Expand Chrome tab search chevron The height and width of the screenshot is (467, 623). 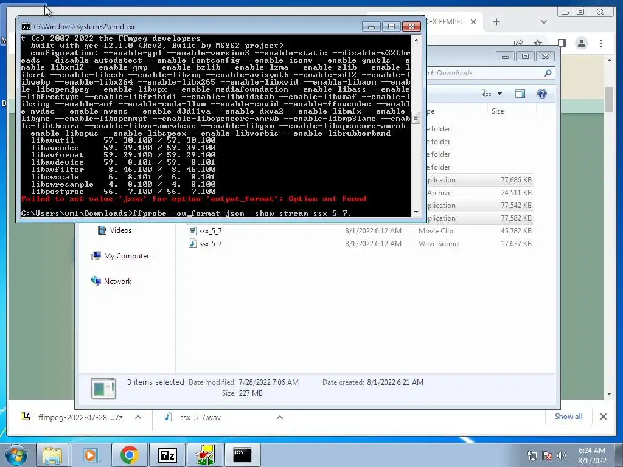click(544, 22)
